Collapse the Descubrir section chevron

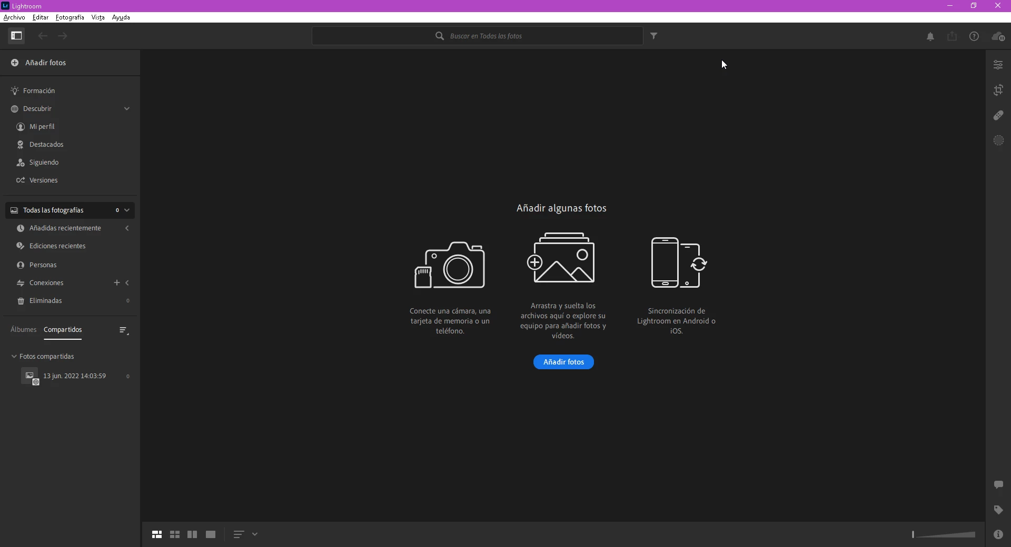pyautogui.click(x=127, y=109)
